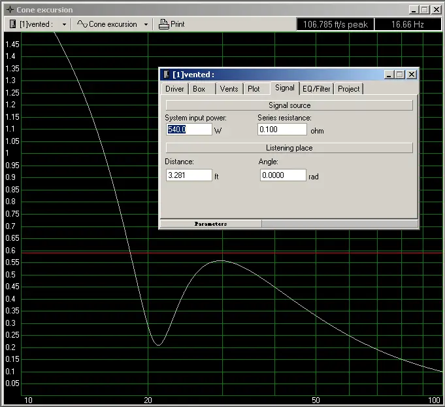Screen dimensions: 445x407
Task: Click the Parameters status bar button
Action: tap(211, 224)
